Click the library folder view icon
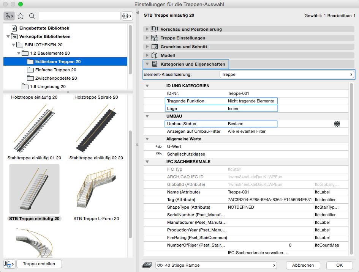The image size is (359, 272). click(x=9, y=16)
